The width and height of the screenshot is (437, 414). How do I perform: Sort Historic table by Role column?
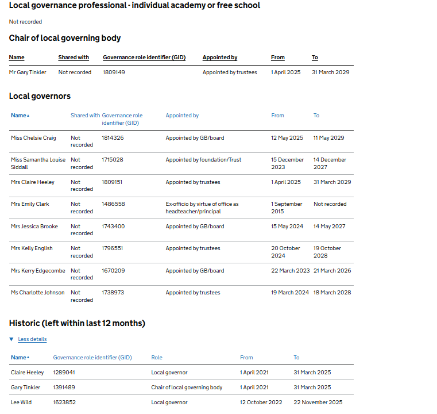tap(157, 358)
